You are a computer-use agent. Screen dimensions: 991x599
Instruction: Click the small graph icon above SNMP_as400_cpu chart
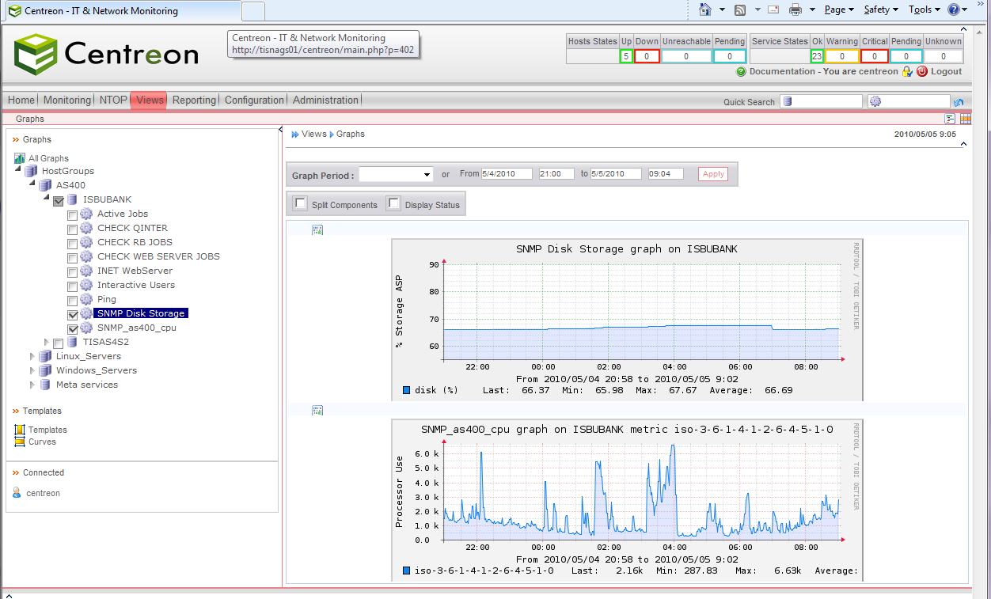tap(317, 410)
